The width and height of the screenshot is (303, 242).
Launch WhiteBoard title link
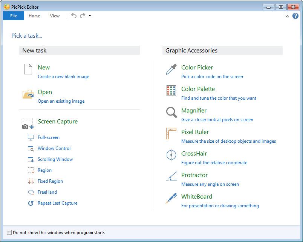197,196
